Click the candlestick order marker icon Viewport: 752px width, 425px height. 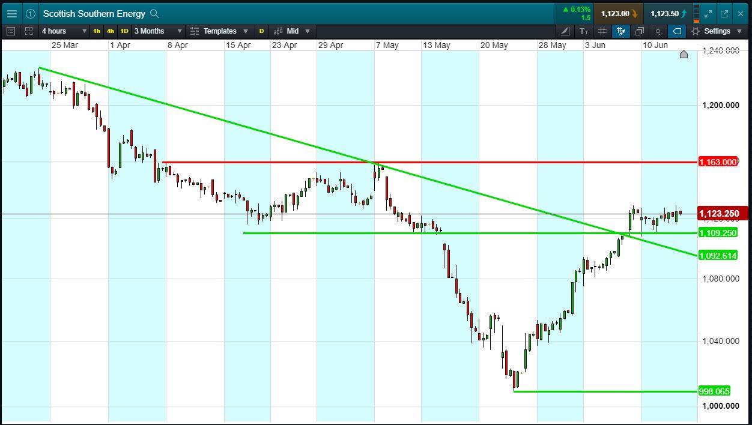(659, 31)
